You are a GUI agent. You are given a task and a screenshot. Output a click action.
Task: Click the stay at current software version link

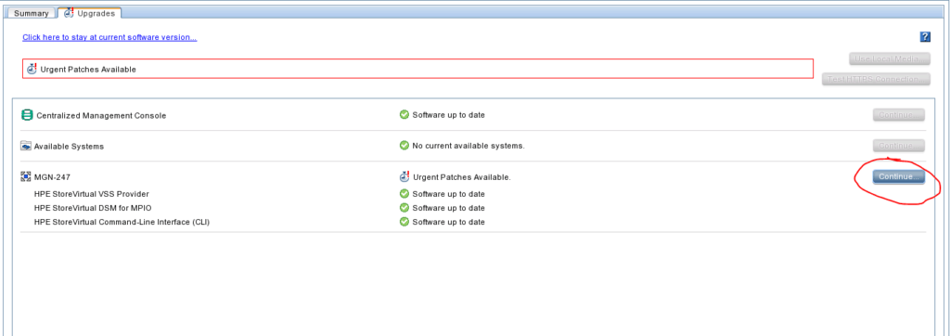pyautogui.click(x=109, y=38)
